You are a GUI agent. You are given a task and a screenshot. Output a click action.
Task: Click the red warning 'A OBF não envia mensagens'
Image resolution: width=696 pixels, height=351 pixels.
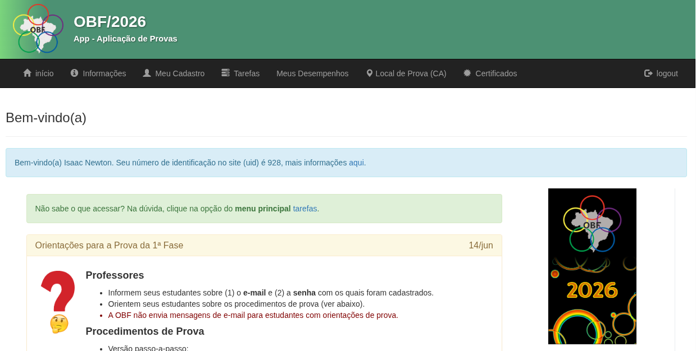pyautogui.click(x=253, y=315)
